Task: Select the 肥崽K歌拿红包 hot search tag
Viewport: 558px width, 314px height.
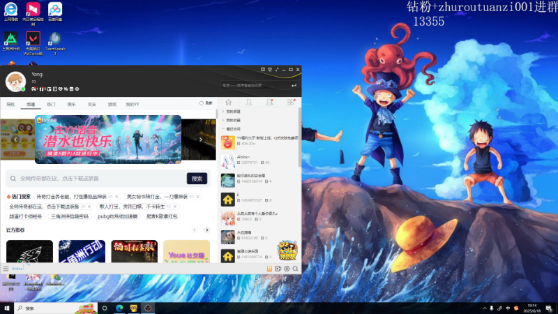Action: [x=162, y=216]
